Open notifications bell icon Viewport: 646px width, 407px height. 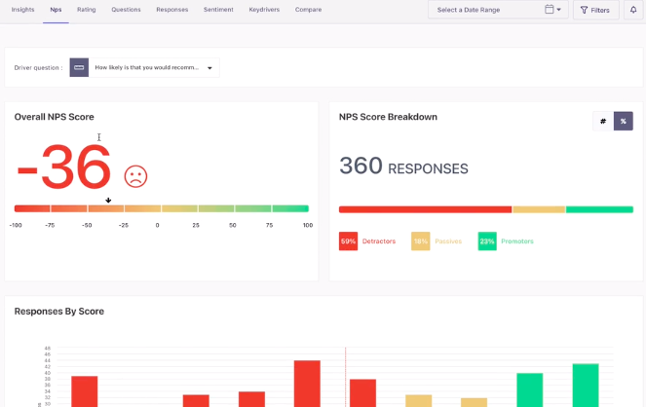click(x=633, y=10)
